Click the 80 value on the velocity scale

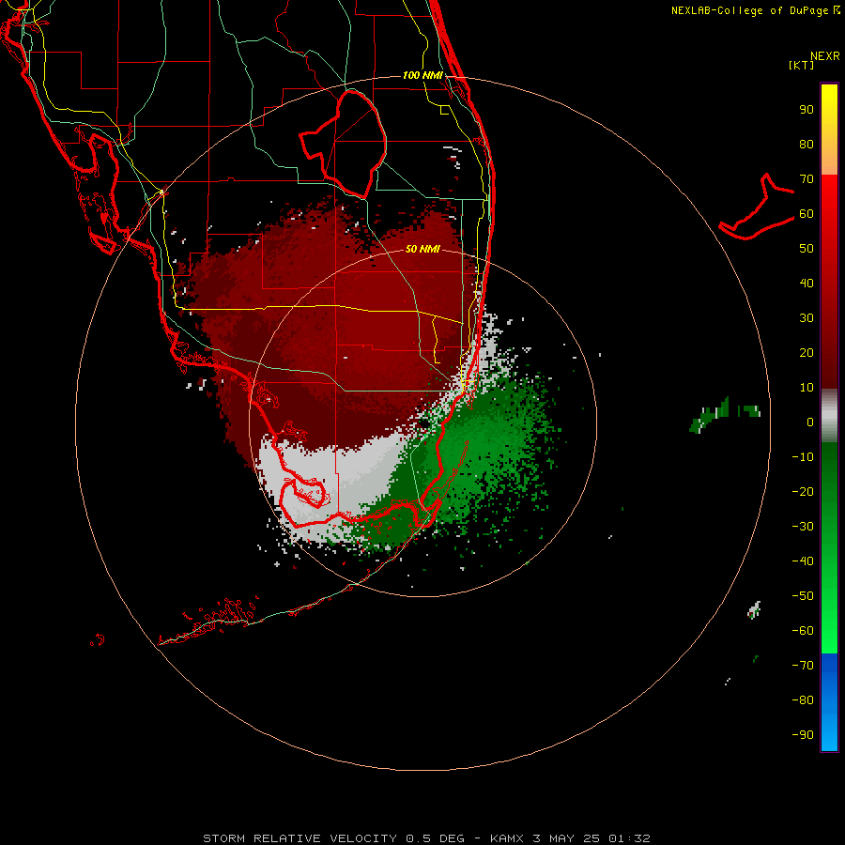click(807, 145)
